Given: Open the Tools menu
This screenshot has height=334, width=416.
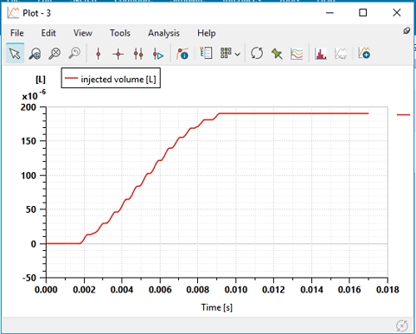Looking at the screenshot, I should (x=120, y=33).
